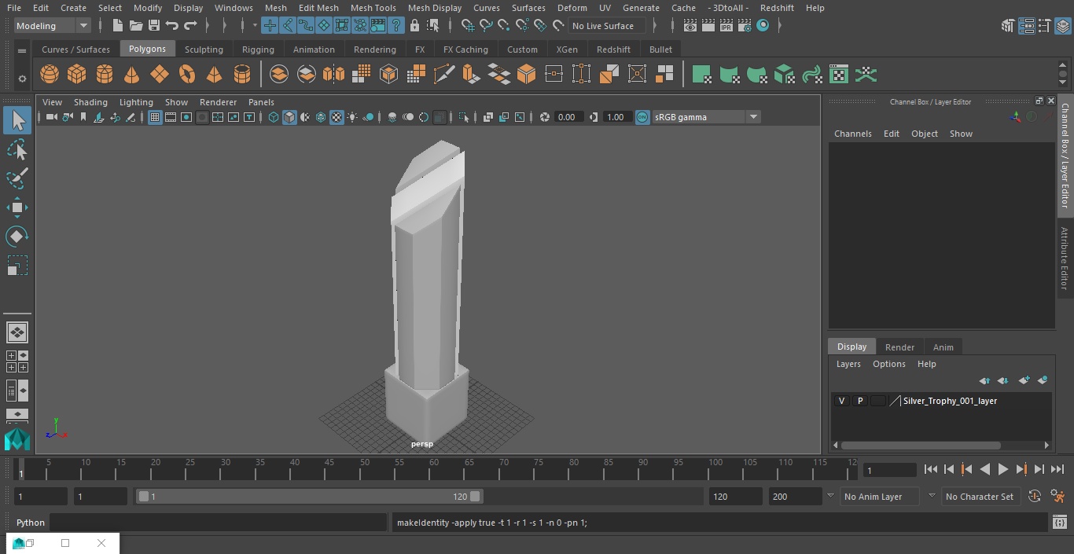Open the Edit Mesh menu
The width and height of the screenshot is (1074, 554).
click(x=318, y=8)
